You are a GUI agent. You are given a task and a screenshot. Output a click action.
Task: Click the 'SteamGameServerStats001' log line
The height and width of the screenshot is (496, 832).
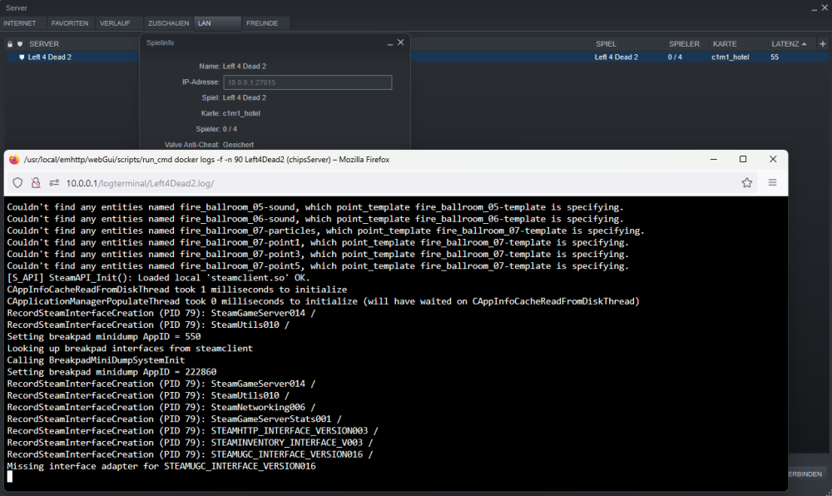174,419
